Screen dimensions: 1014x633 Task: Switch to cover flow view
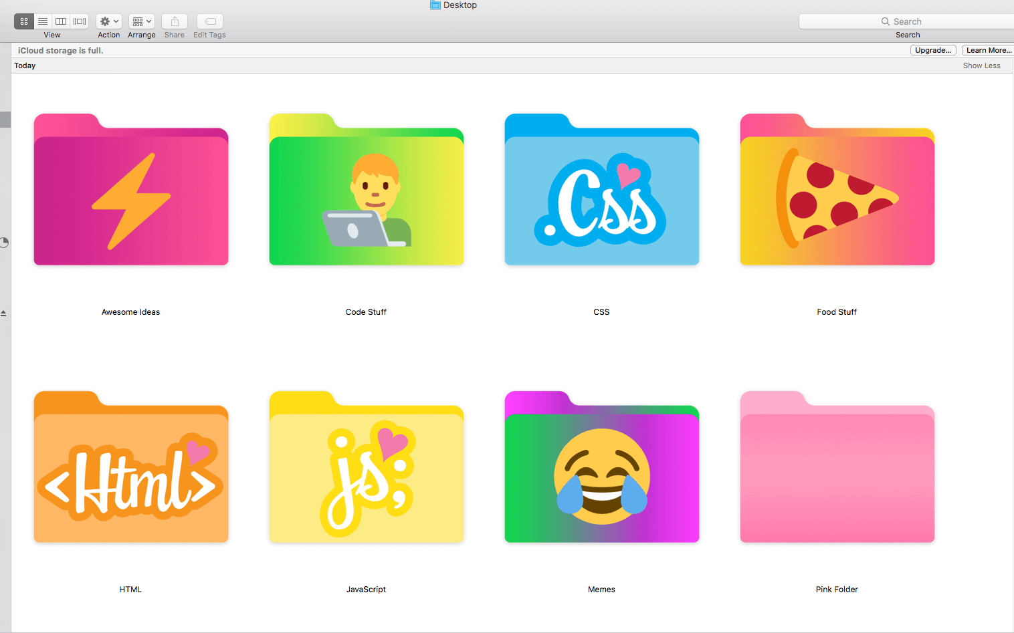[79, 21]
